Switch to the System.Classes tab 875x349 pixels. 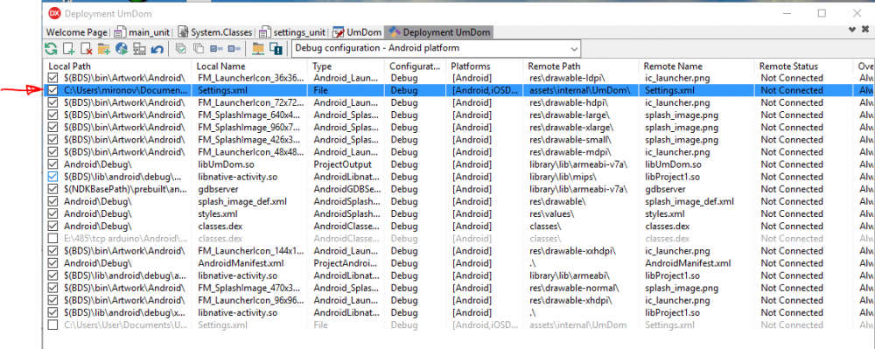(215, 32)
